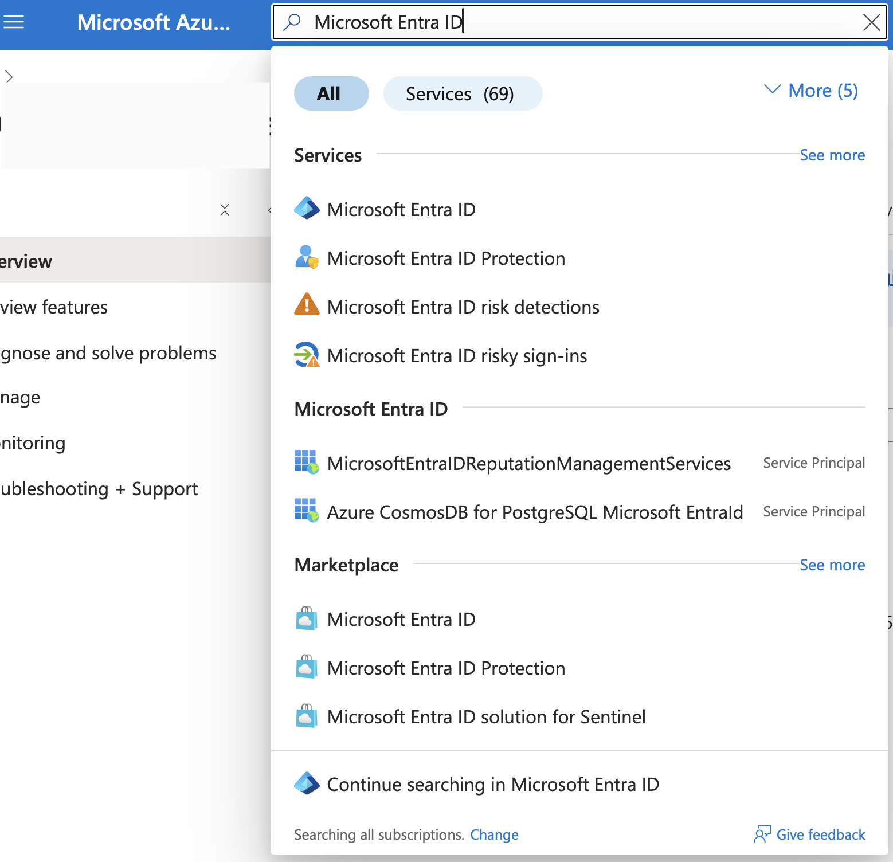Select Overview in the left sidebar
This screenshot has width=893, height=862.
pyautogui.click(x=26, y=261)
